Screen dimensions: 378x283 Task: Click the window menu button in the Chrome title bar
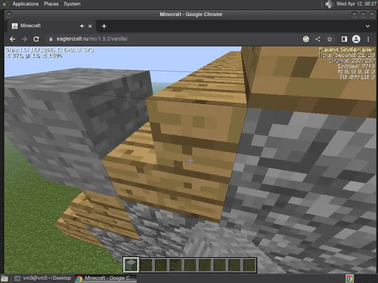[x=9, y=14]
